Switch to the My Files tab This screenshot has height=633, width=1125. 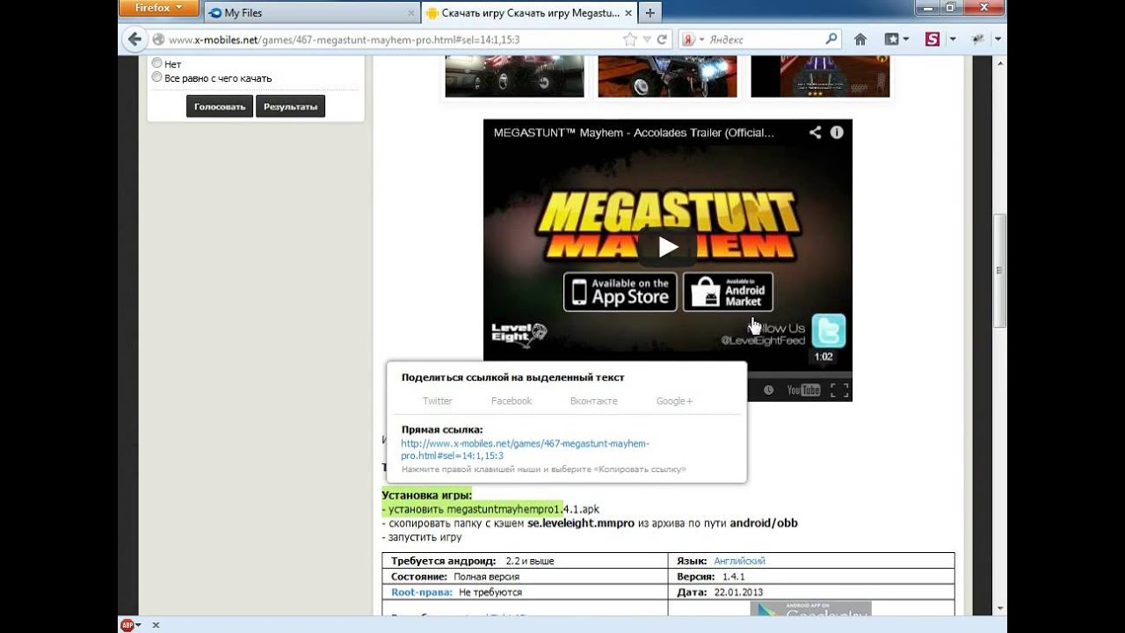coord(243,13)
